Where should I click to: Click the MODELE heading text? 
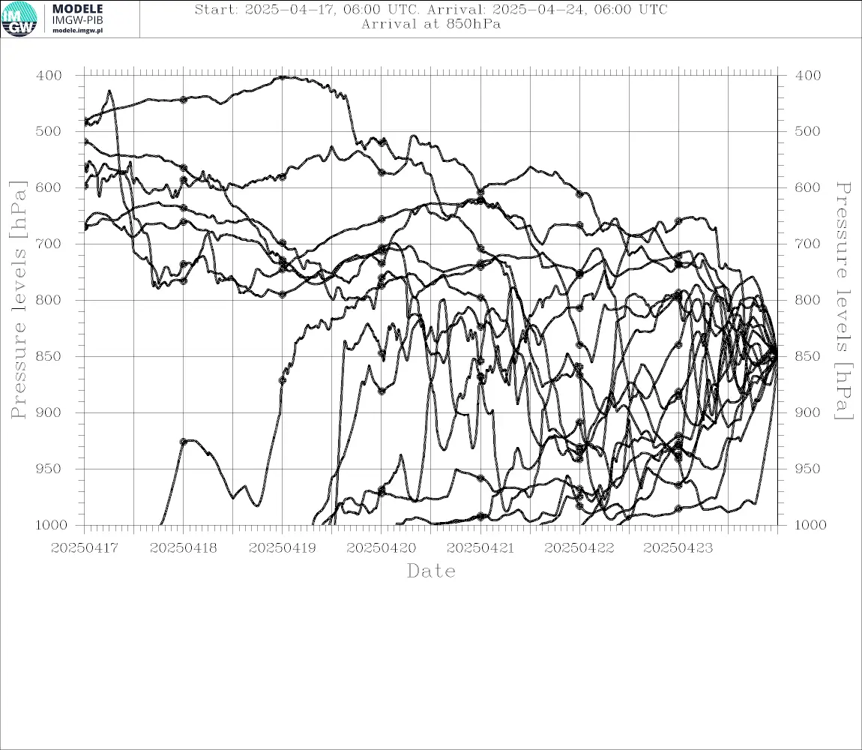pyautogui.click(x=77, y=9)
